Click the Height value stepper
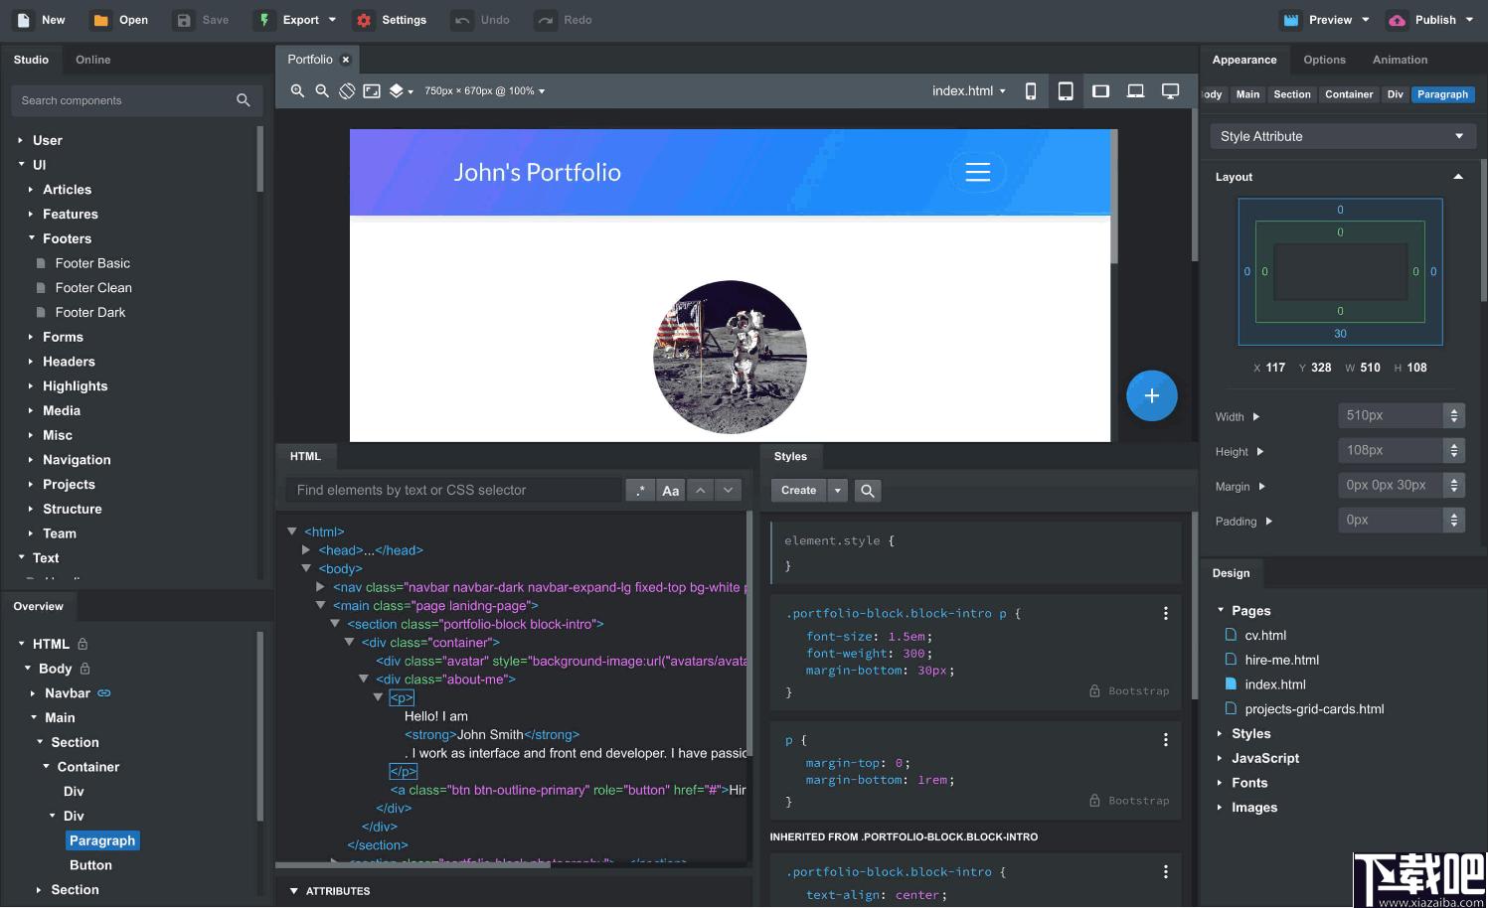This screenshot has height=908, width=1488. click(x=1454, y=450)
